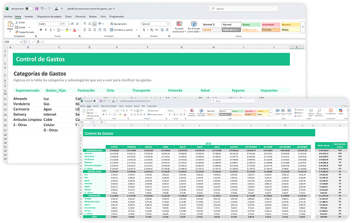Select Neutral cell style in back window
The width and height of the screenshot is (352, 223).
(290, 24)
